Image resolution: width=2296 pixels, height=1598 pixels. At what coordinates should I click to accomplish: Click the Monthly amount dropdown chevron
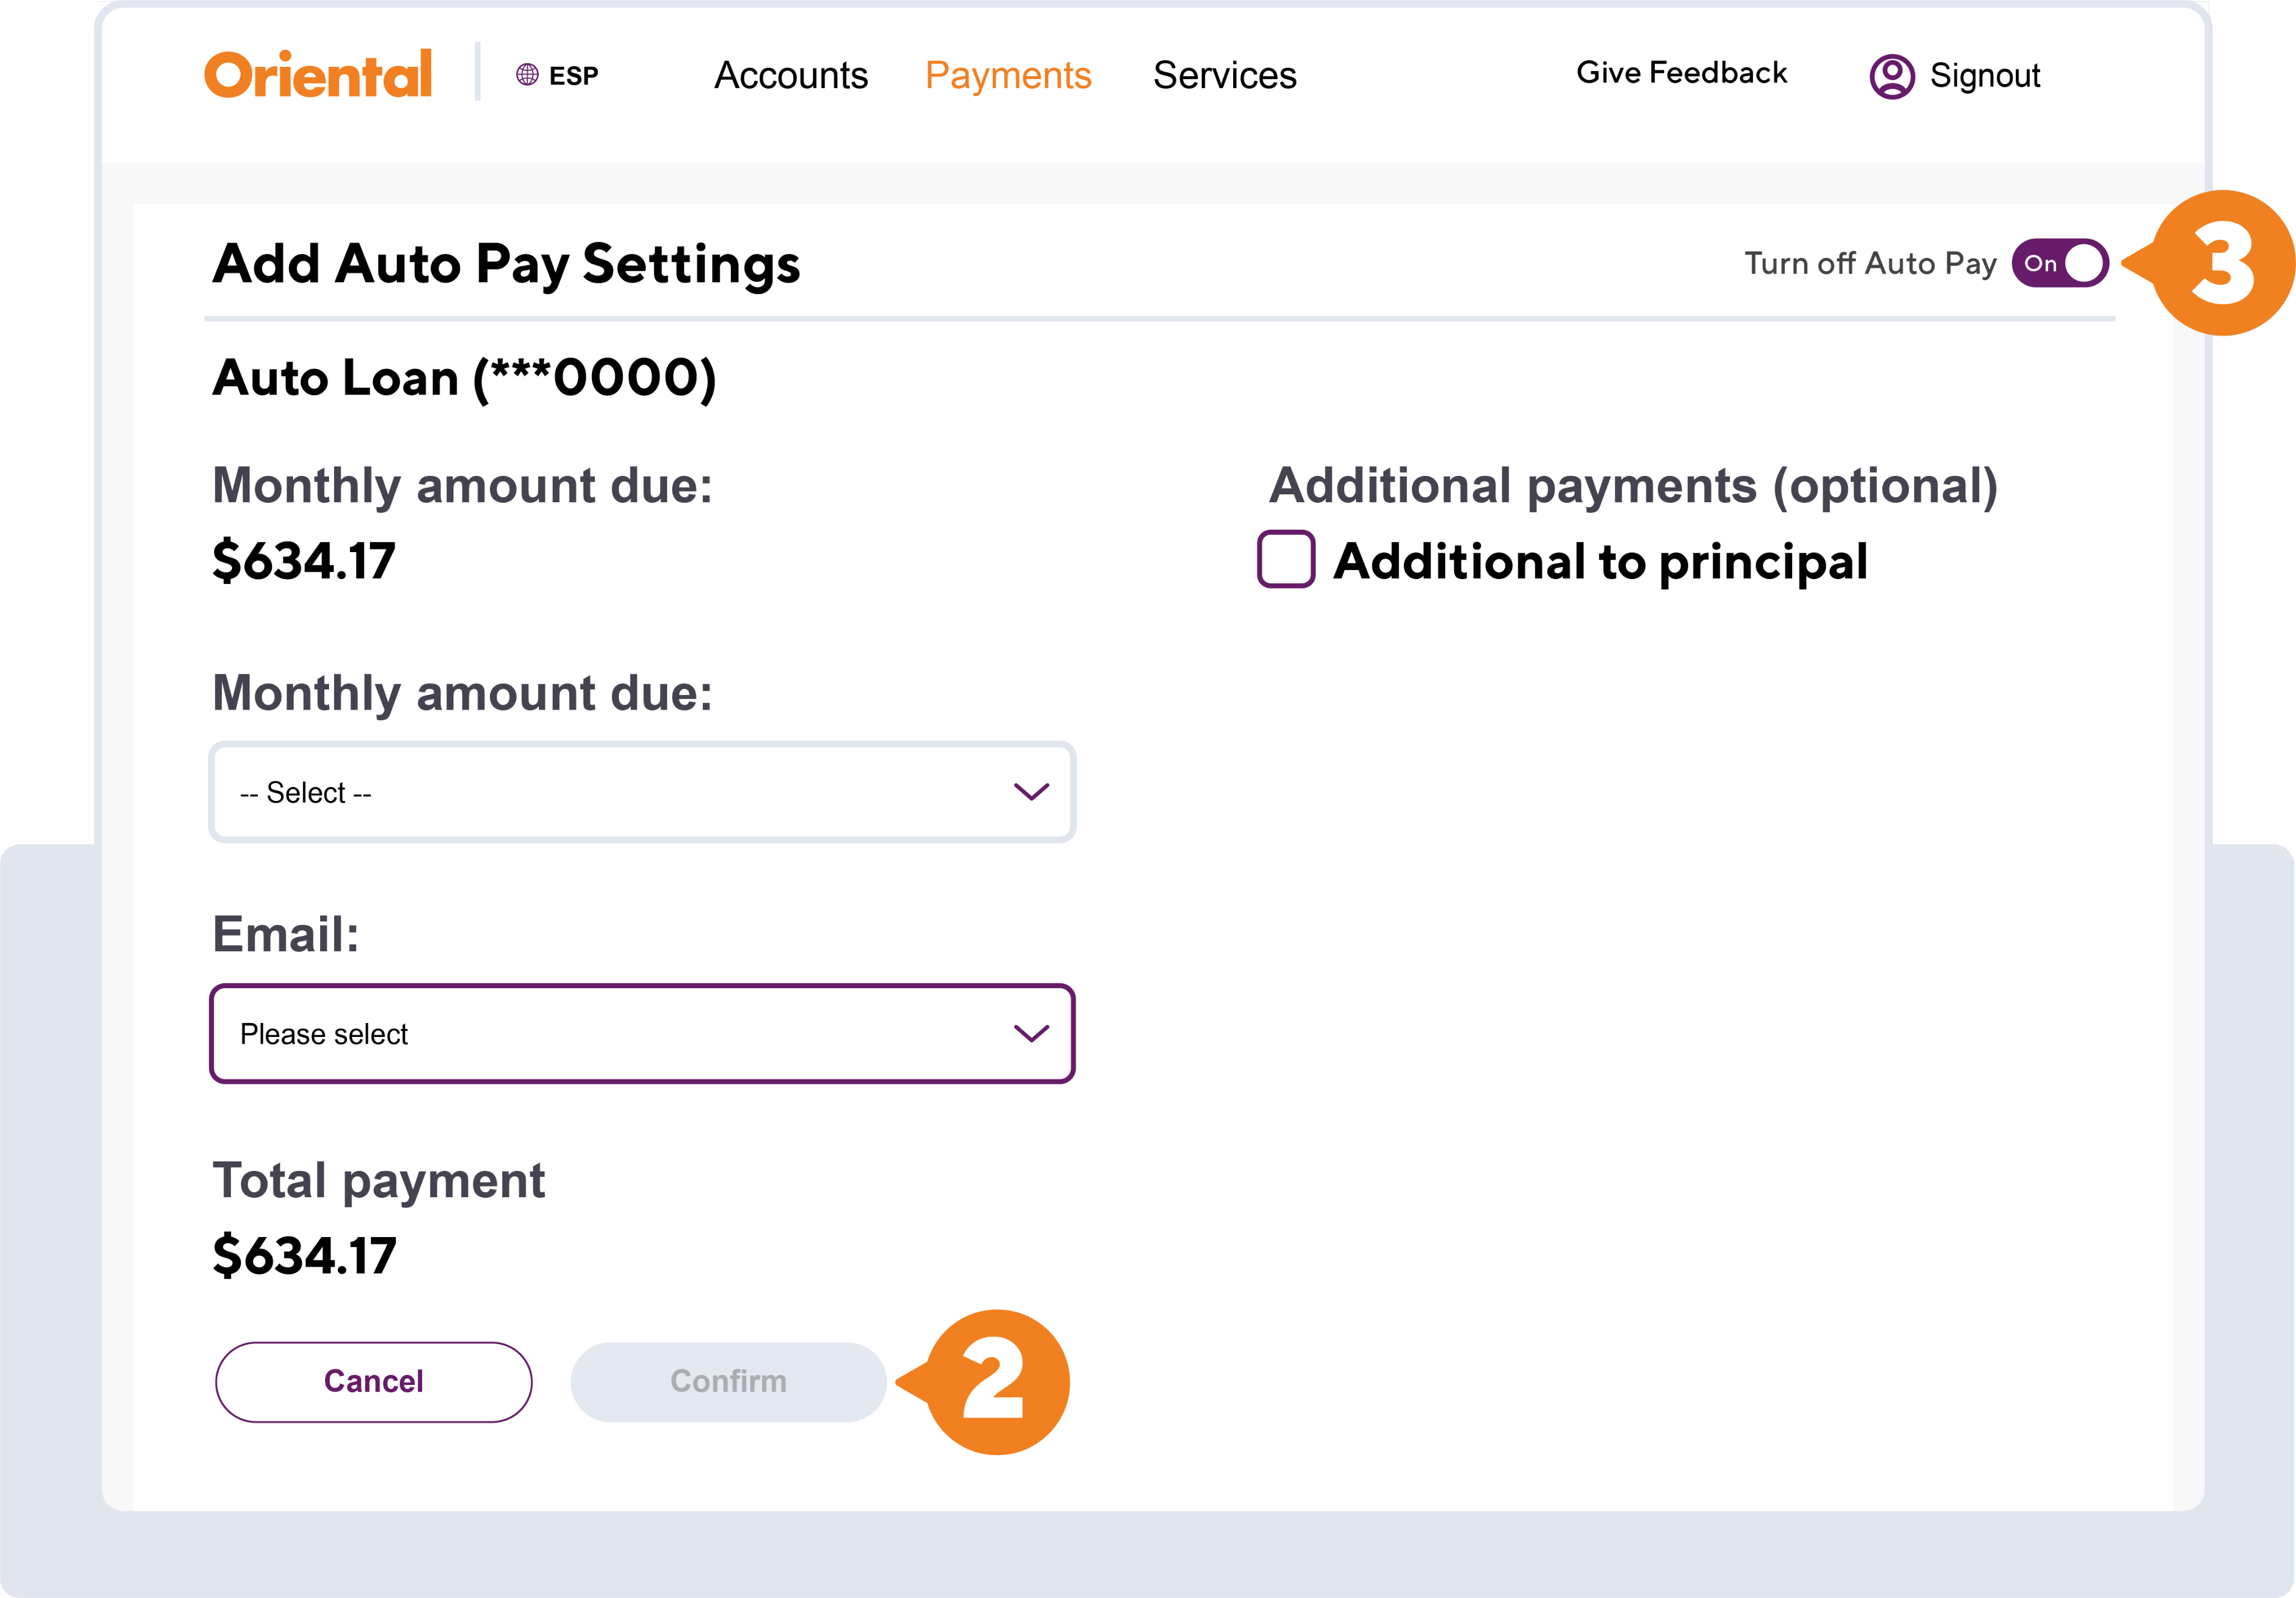(1031, 792)
